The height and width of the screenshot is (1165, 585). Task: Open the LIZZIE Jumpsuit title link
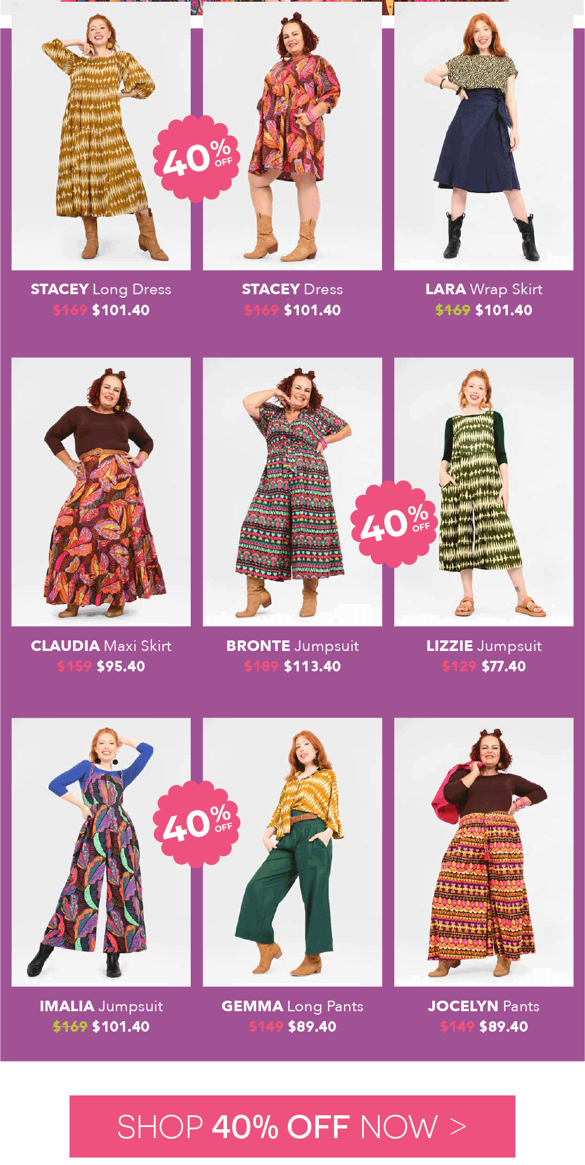click(484, 646)
